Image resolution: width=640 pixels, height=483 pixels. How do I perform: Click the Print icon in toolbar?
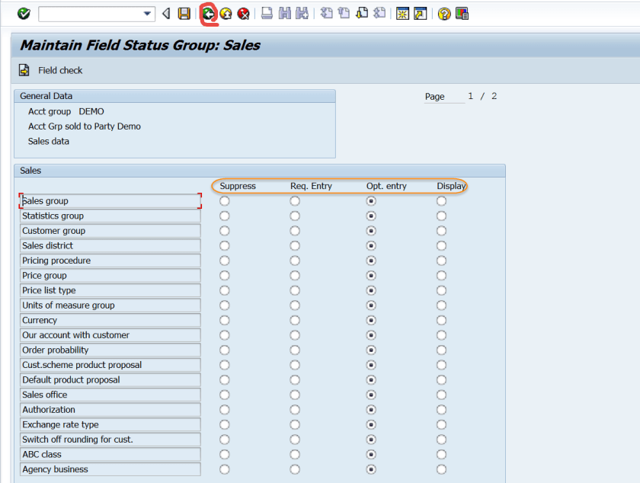click(x=267, y=14)
